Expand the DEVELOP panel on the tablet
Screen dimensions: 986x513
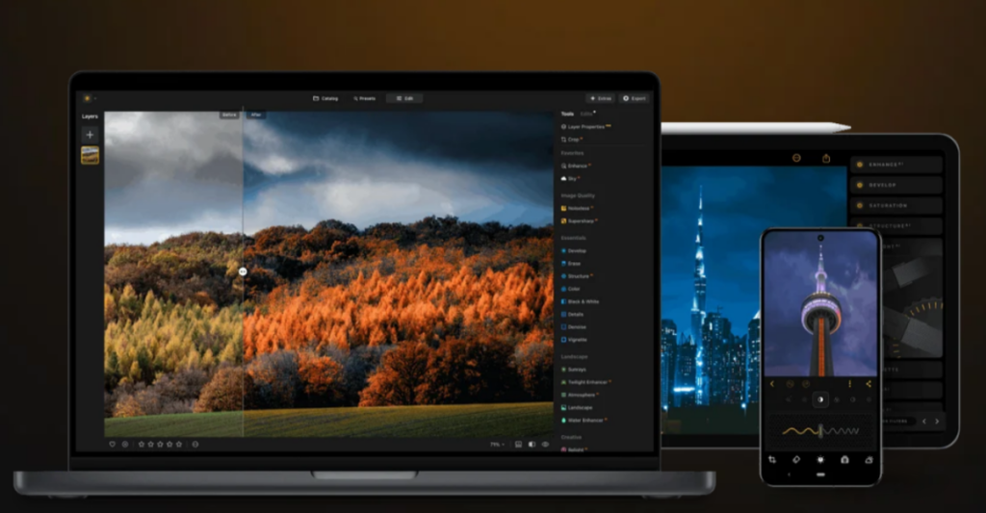[x=896, y=185]
